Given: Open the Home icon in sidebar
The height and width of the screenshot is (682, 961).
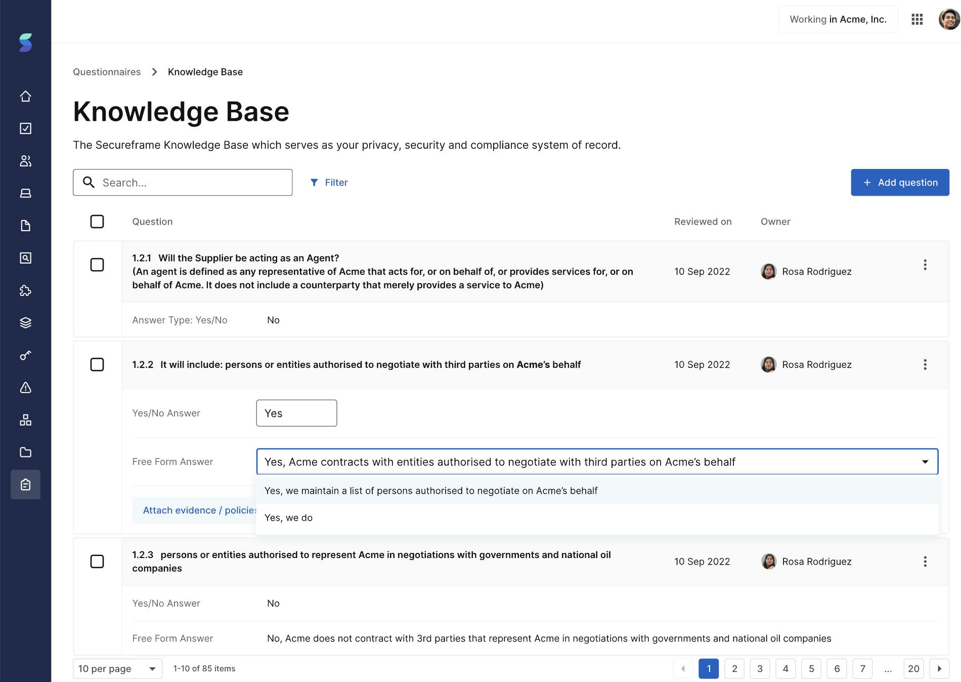Looking at the screenshot, I should coord(25,96).
